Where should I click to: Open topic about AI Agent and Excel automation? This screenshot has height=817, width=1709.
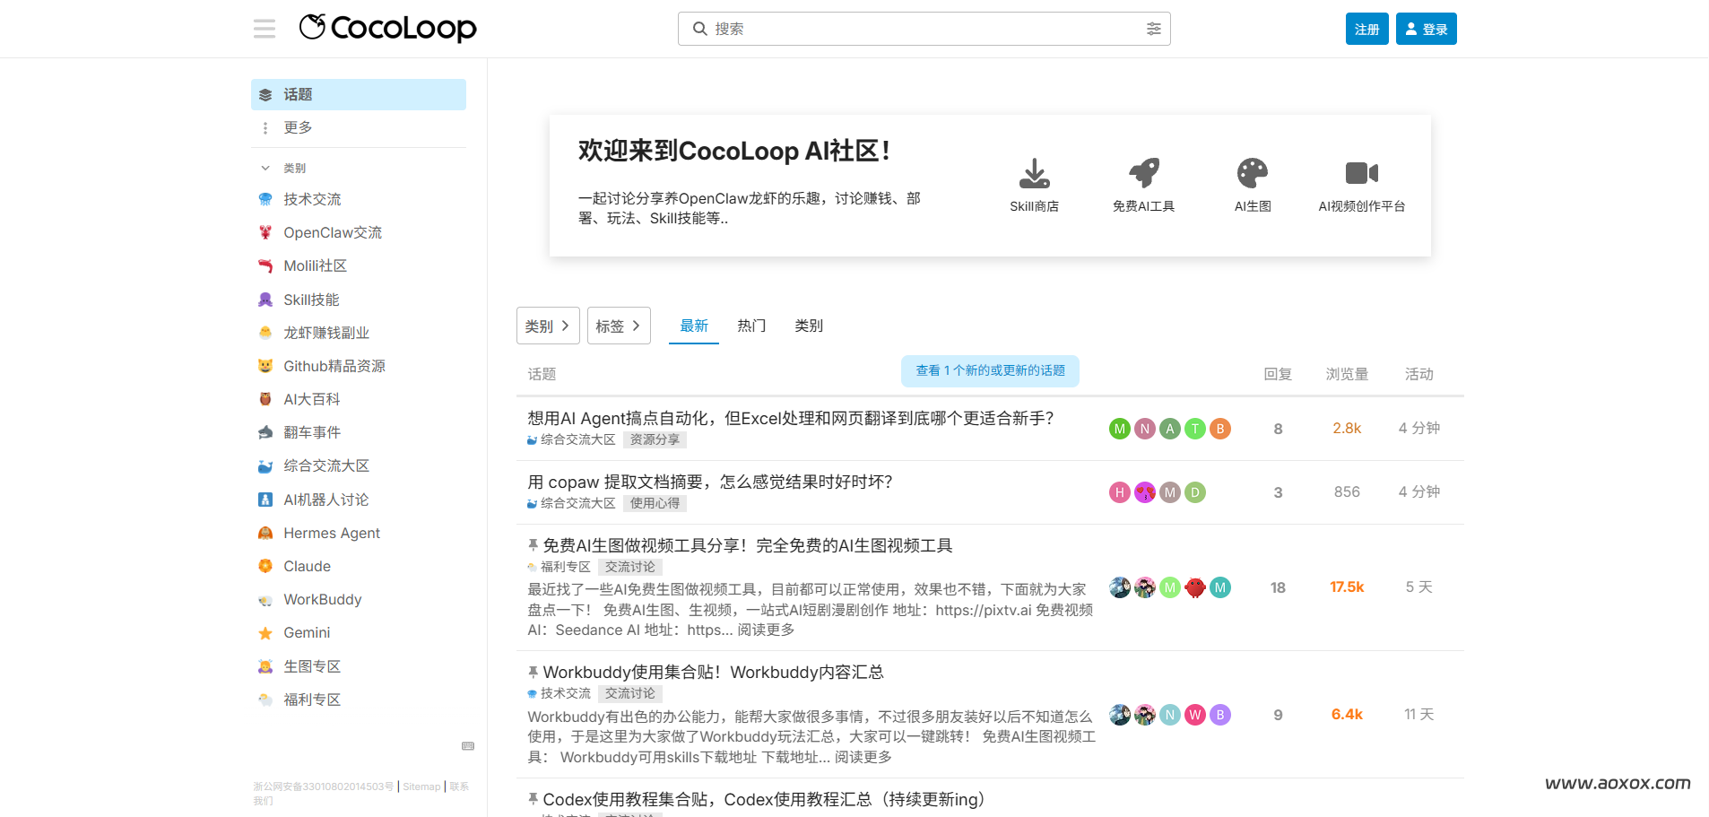790,418
